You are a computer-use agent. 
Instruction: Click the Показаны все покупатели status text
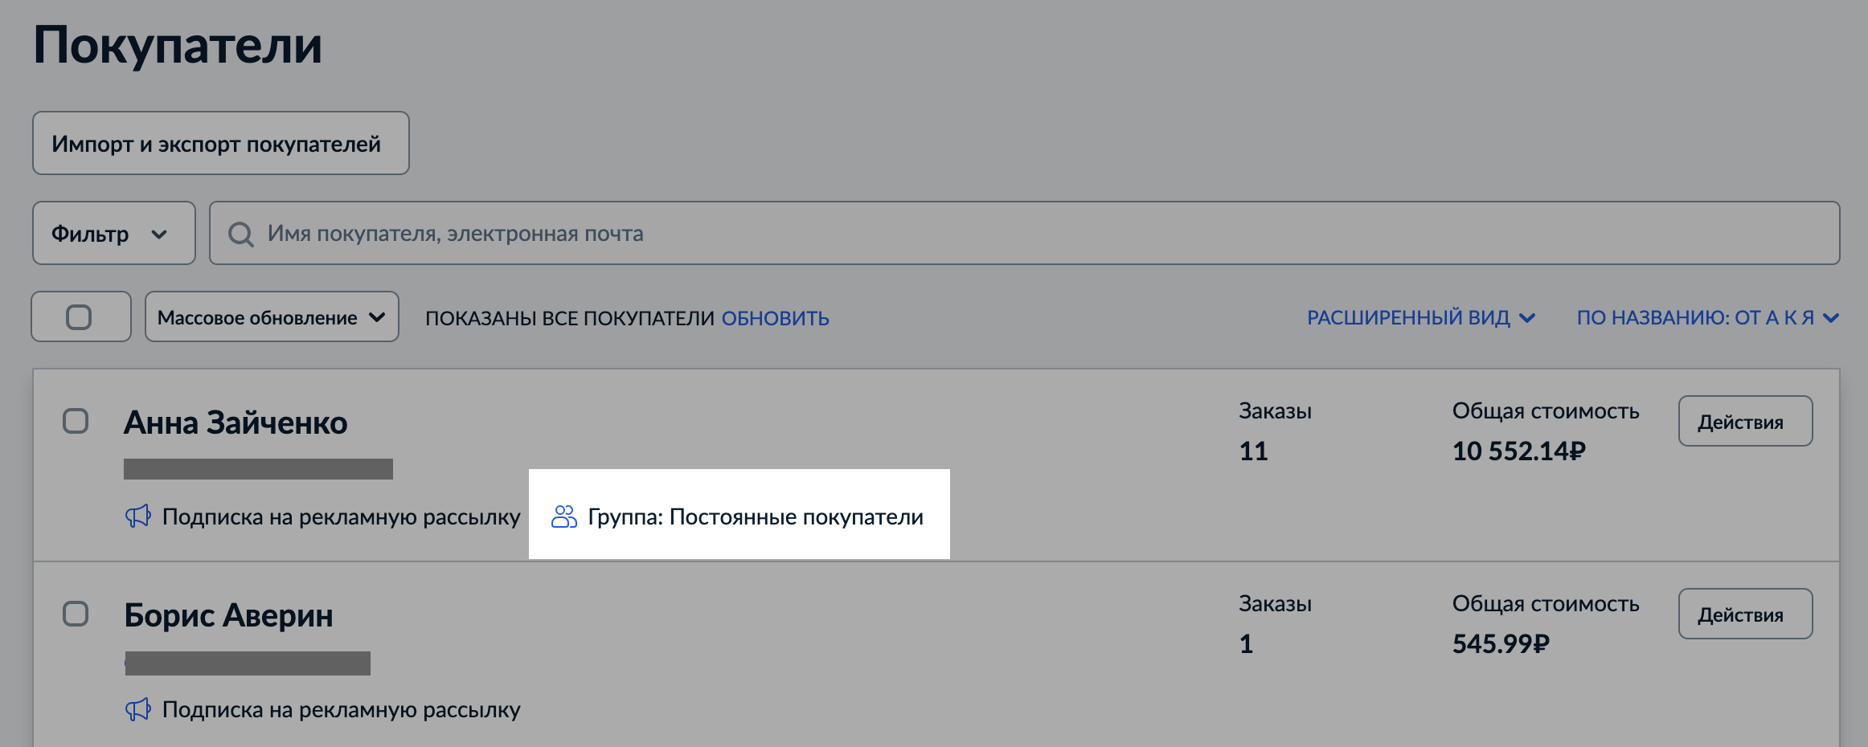[x=570, y=318]
